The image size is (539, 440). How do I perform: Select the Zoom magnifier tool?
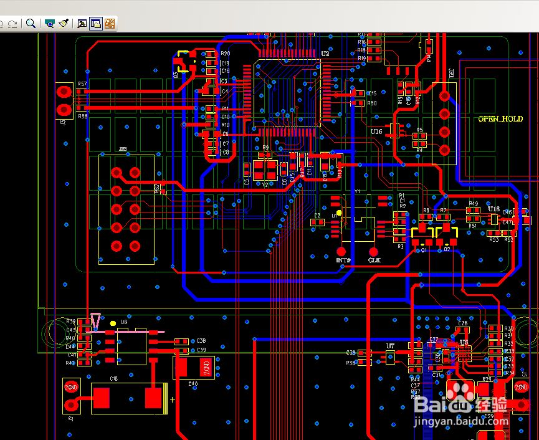tap(31, 24)
